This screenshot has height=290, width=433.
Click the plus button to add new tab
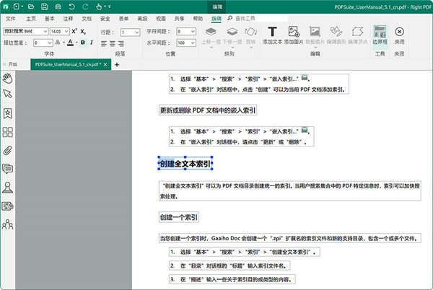[117, 64]
